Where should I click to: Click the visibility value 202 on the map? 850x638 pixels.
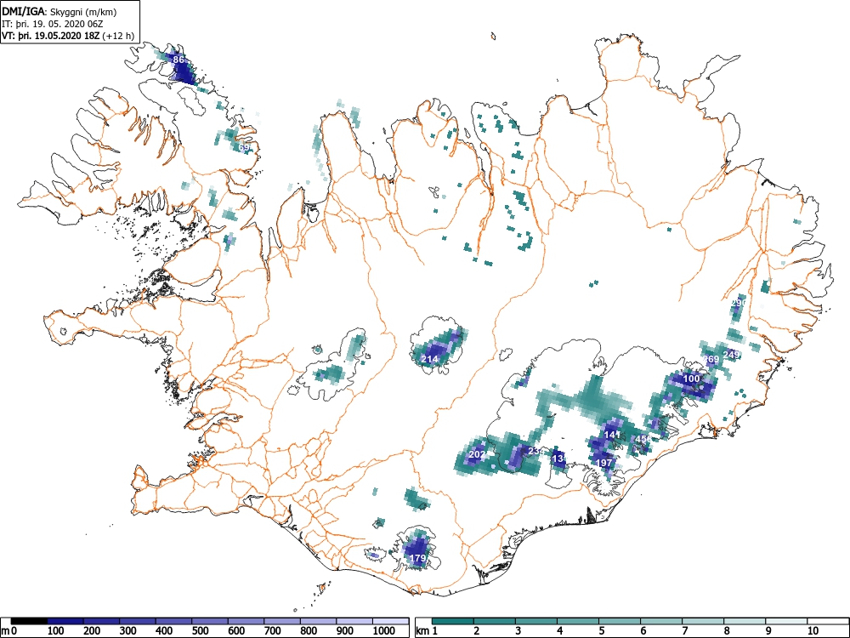pos(477,454)
